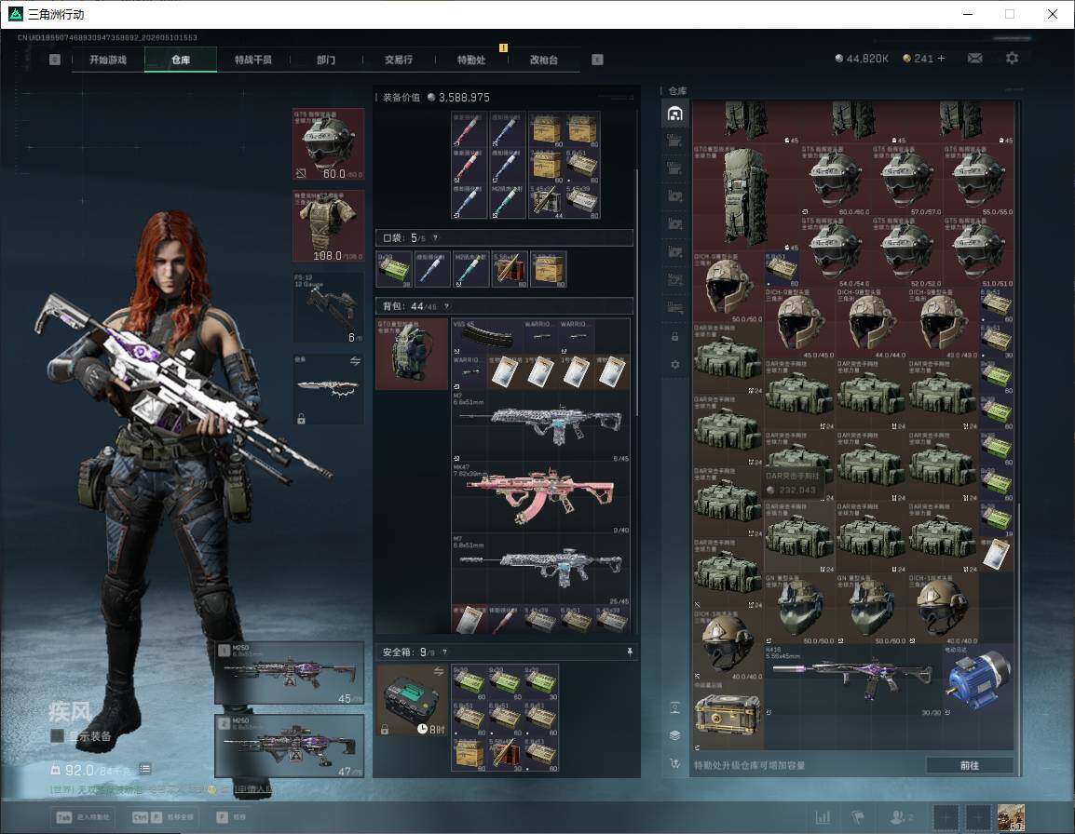Screen dimensions: 1075x834
Task: Open the weight details list icon
Action: pyautogui.click(x=144, y=769)
